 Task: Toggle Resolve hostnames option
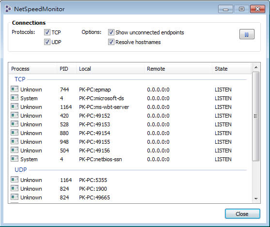pyautogui.click(x=111, y=42)
